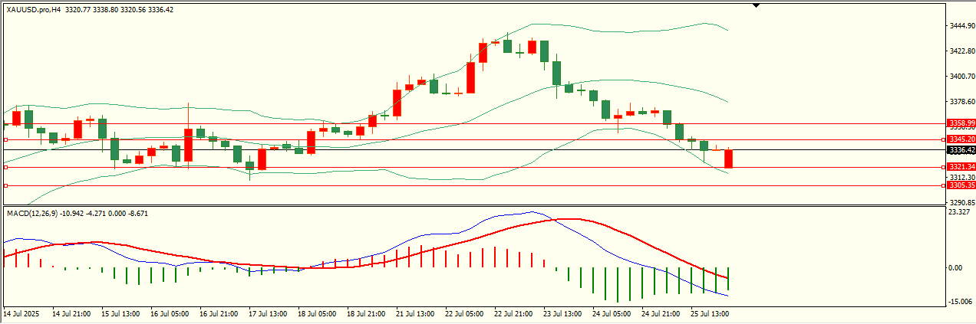Click the XAUUSD.pro,H4 chart title text
The height and width of the screenshot is (324, 976).
(33, 10)
